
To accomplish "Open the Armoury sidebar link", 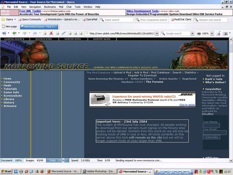I will point(10,106).
